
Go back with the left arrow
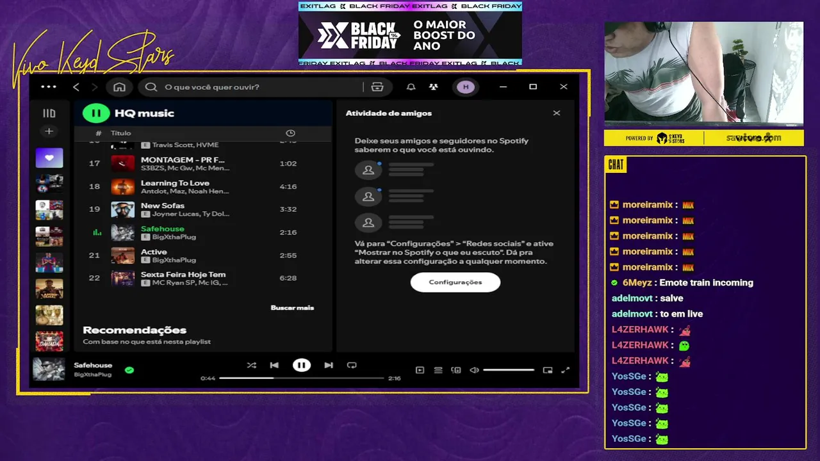(x=76, y=87)
